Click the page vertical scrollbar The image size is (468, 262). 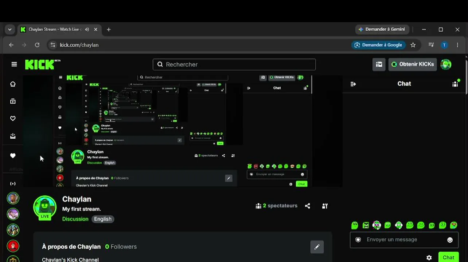[x=466, y=76]
